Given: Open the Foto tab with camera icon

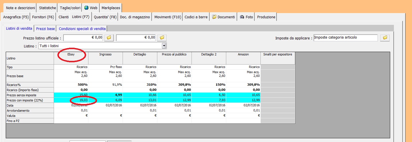Looking at the screenshot, I should [x=246, y=17].
